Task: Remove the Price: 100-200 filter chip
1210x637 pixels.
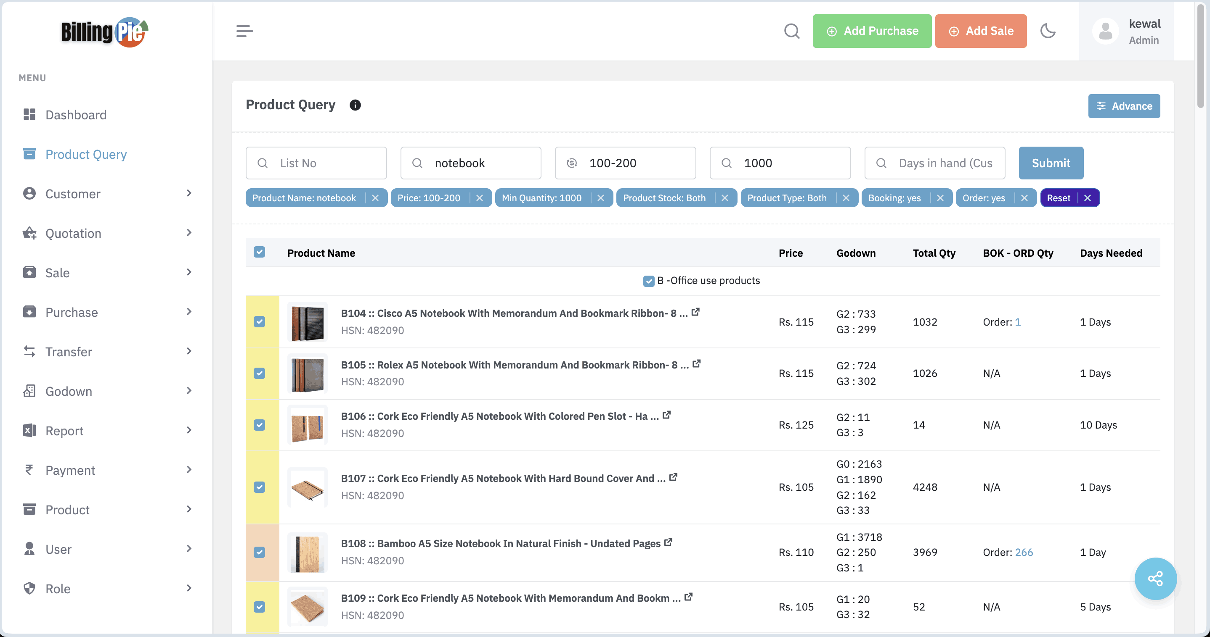Action: [480, 198]
